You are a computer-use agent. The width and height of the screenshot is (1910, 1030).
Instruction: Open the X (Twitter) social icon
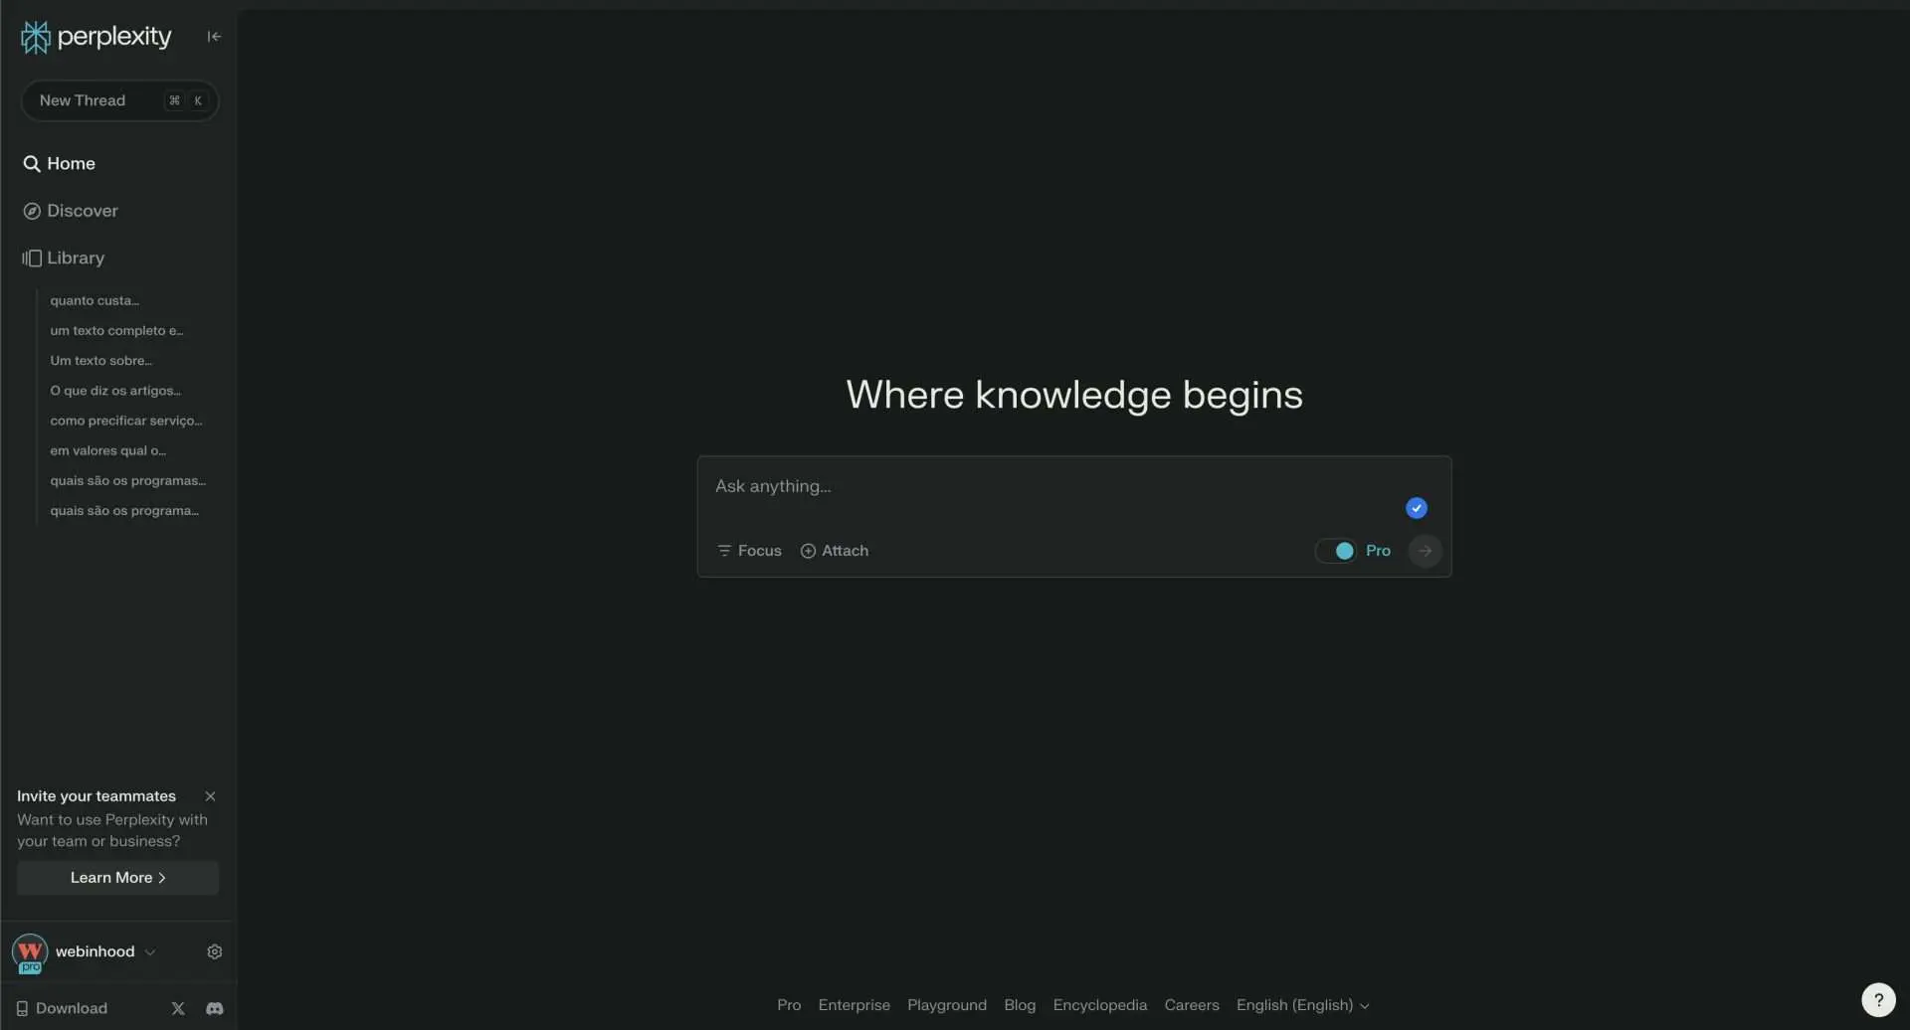click(x=178, y=1008)
